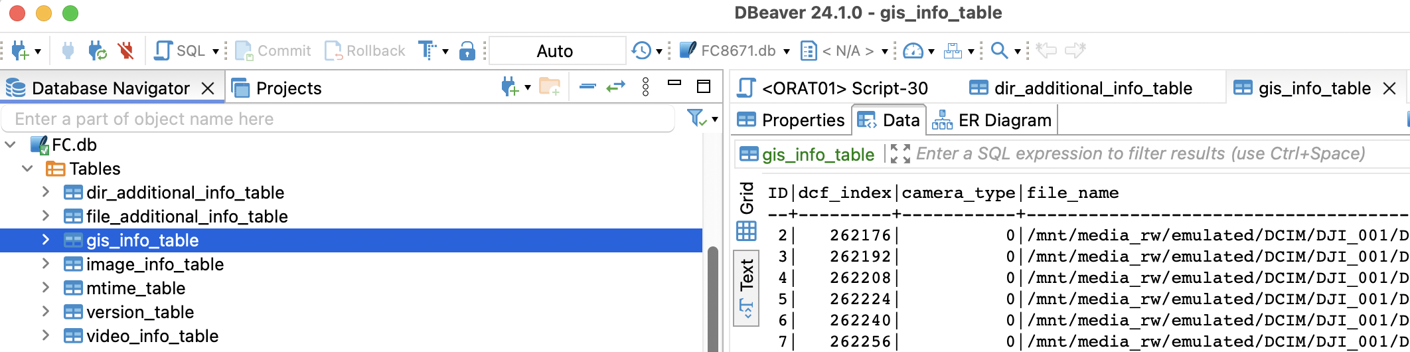Open the navigator view menu dots
Screen dimensions: 1410x352
(645, 87)
